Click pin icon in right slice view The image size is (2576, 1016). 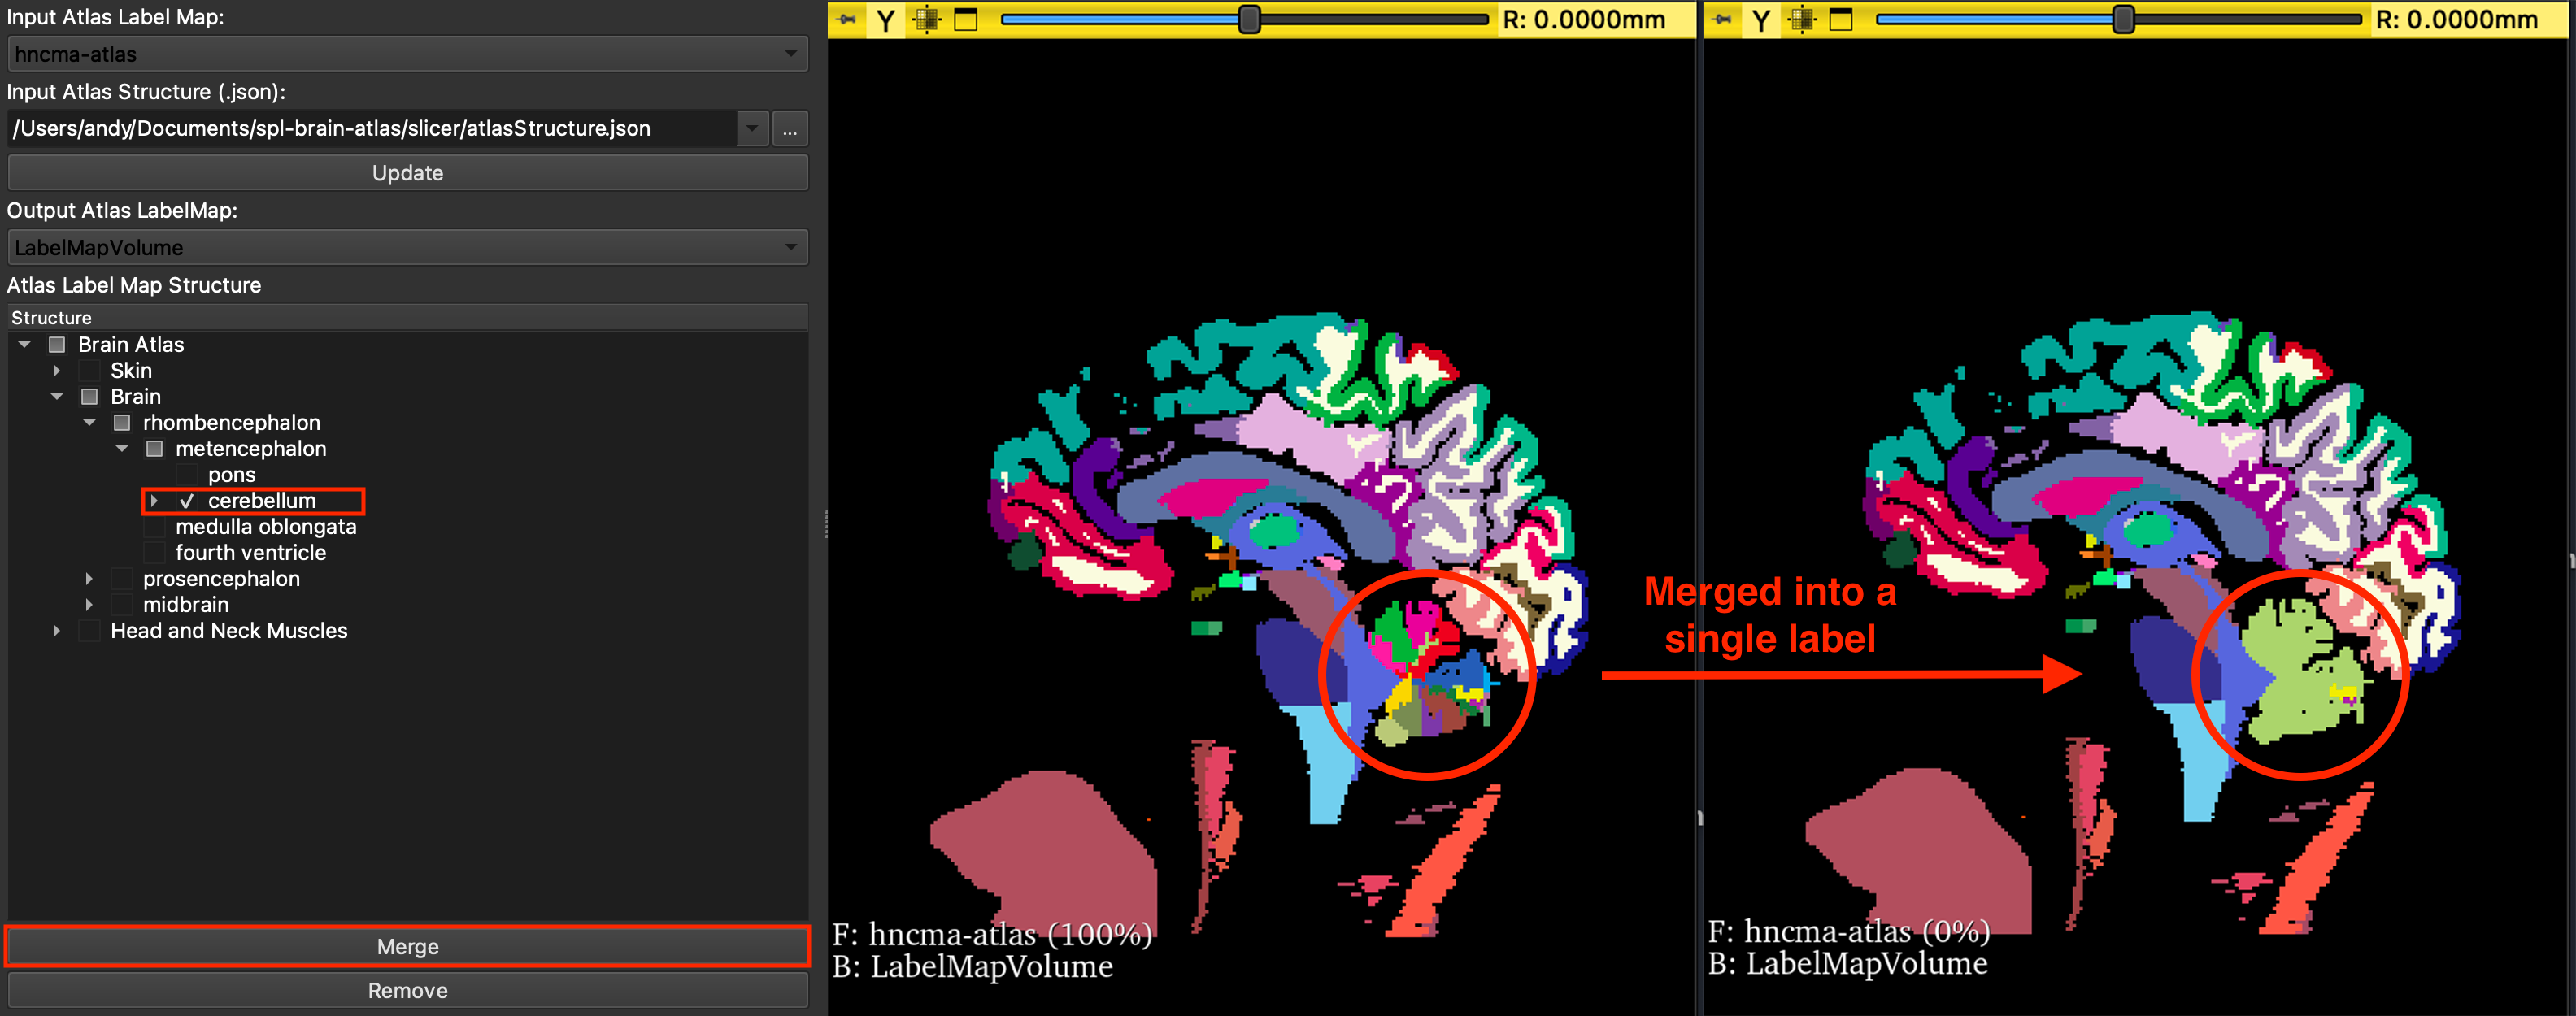[1722, 19]
